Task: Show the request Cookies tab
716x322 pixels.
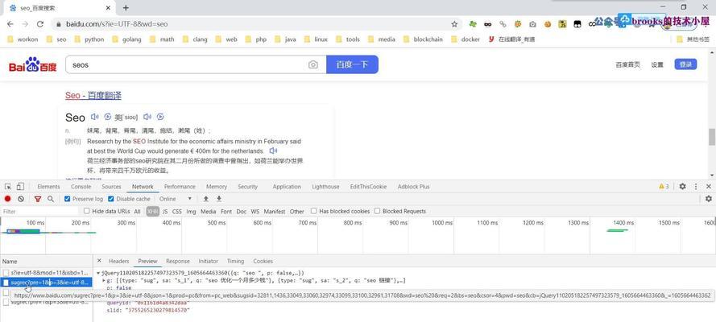Action: coord(263,262)
